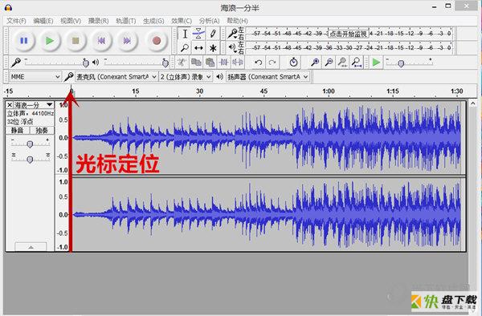Viewport: 482px width, 316px height.
Task: Toggle the 独奏 solo button
Action: (42, 131)
